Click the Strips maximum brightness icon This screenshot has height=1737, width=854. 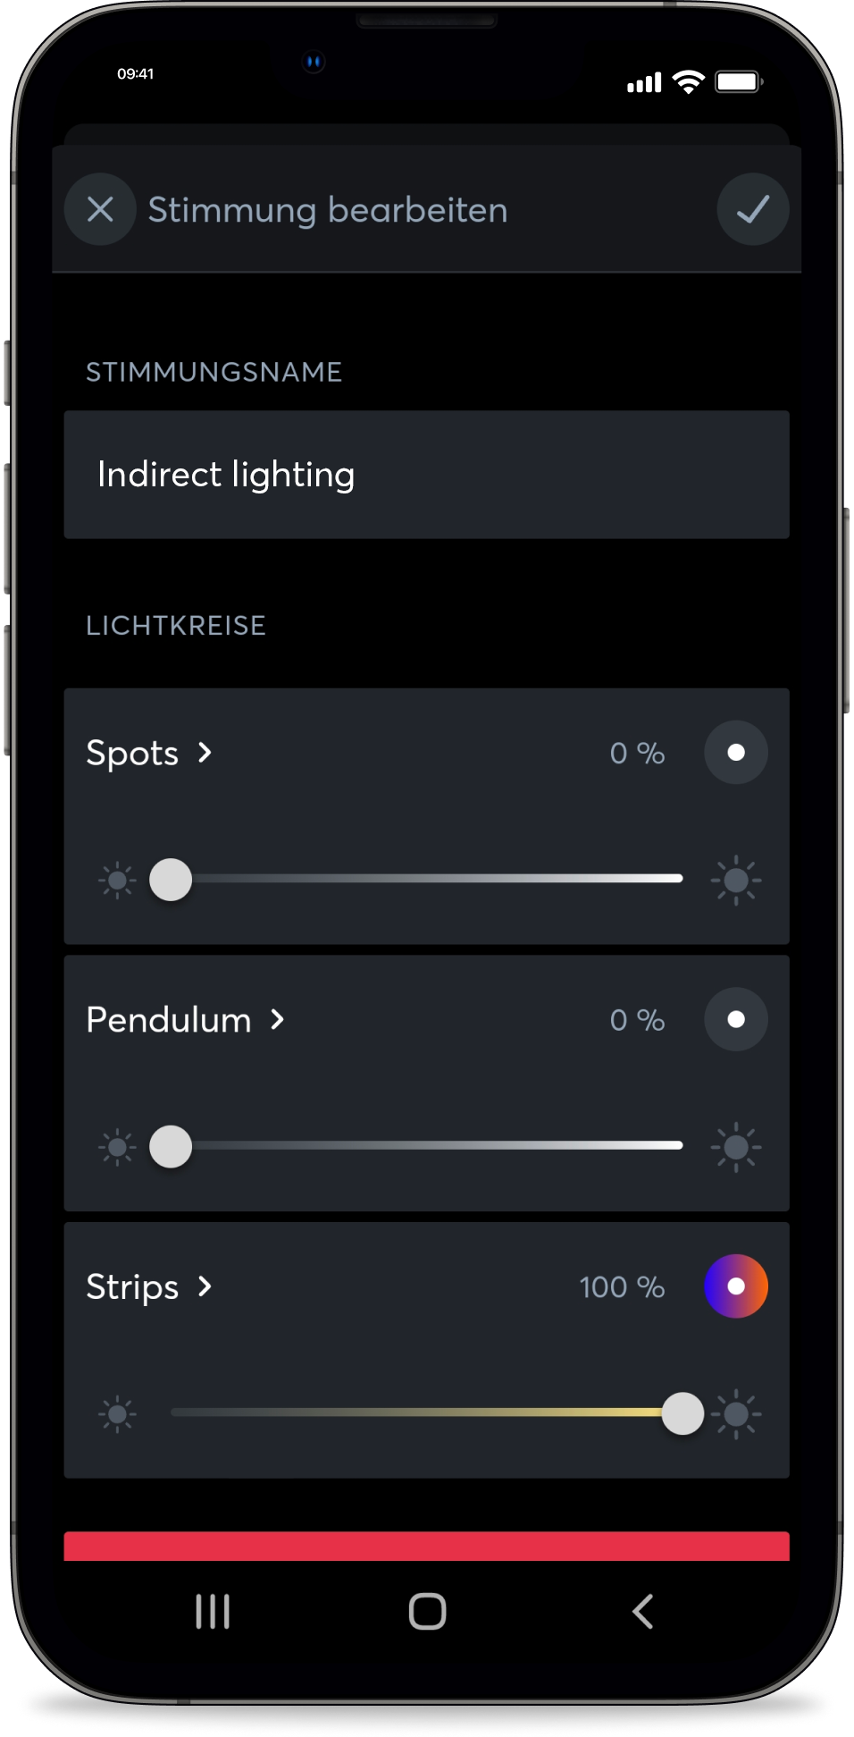coord(738,1413)
